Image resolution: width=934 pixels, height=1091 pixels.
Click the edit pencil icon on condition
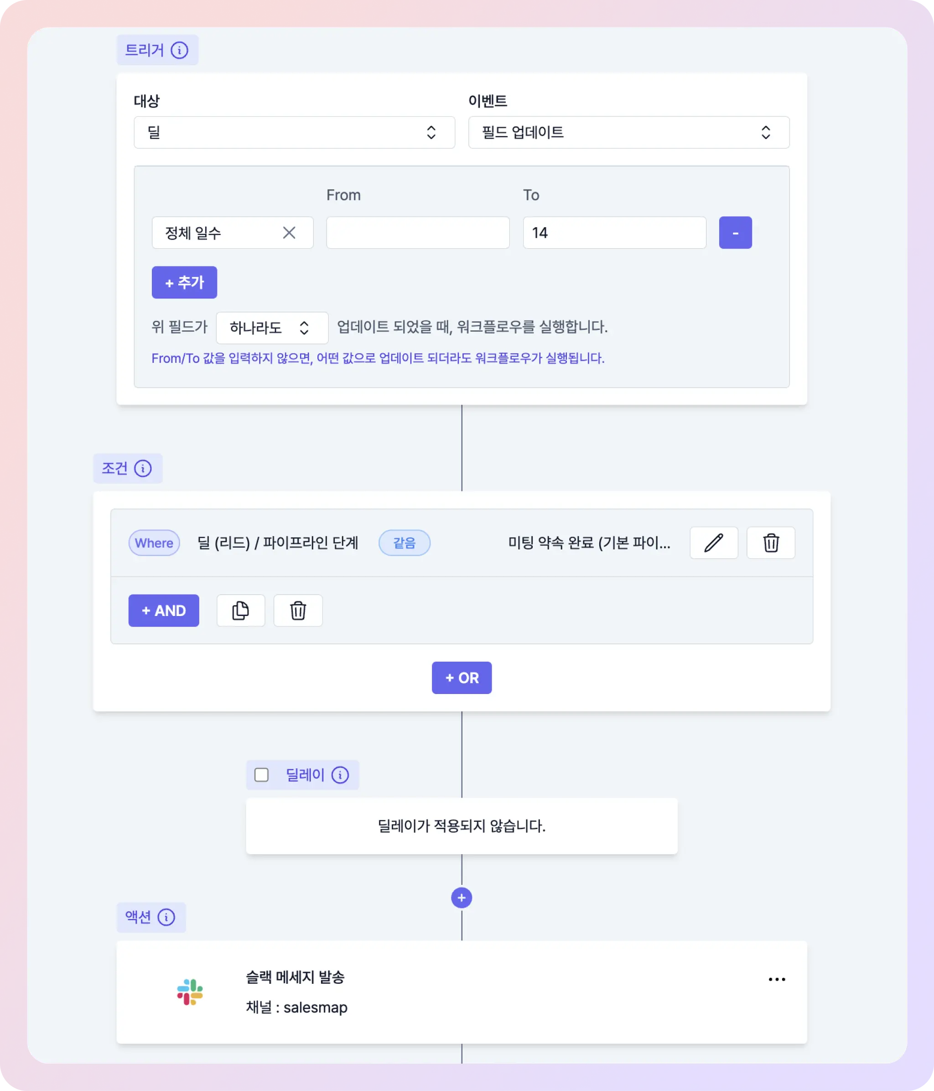tap(713, 543)
